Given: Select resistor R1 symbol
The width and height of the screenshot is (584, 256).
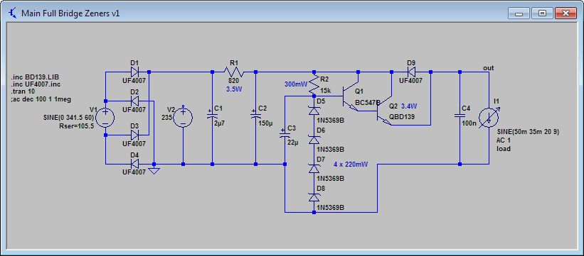Looking at the screenshot, I should [x=233, y=72].
